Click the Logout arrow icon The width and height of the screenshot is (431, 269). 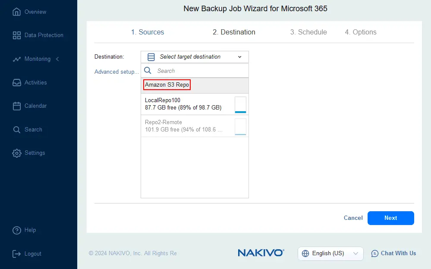pos(16,254)
